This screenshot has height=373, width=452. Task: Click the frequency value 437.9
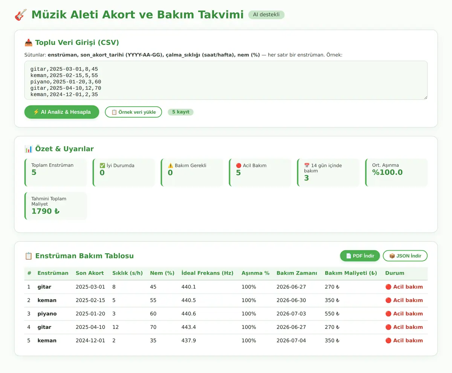189,341
